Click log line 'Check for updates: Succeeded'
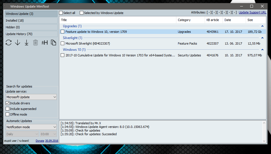Image resolution: width=271 pixels, height=154 pixels. tap(89, 134)
